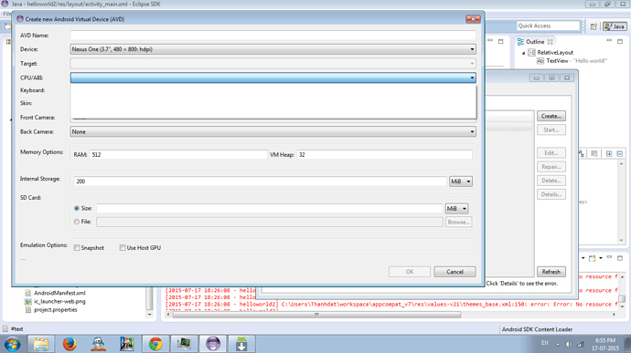Open Windows Explorer folder icon in taskbar
This screenshot has height=353, width=631.
click(x=40, y=344)
